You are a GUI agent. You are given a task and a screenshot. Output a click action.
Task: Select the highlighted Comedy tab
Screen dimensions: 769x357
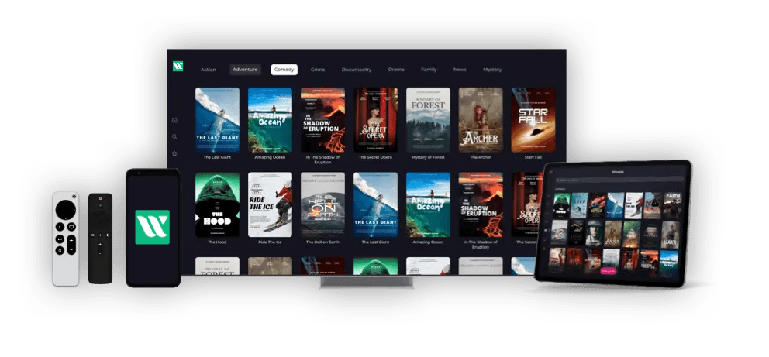tap(284, 70)
